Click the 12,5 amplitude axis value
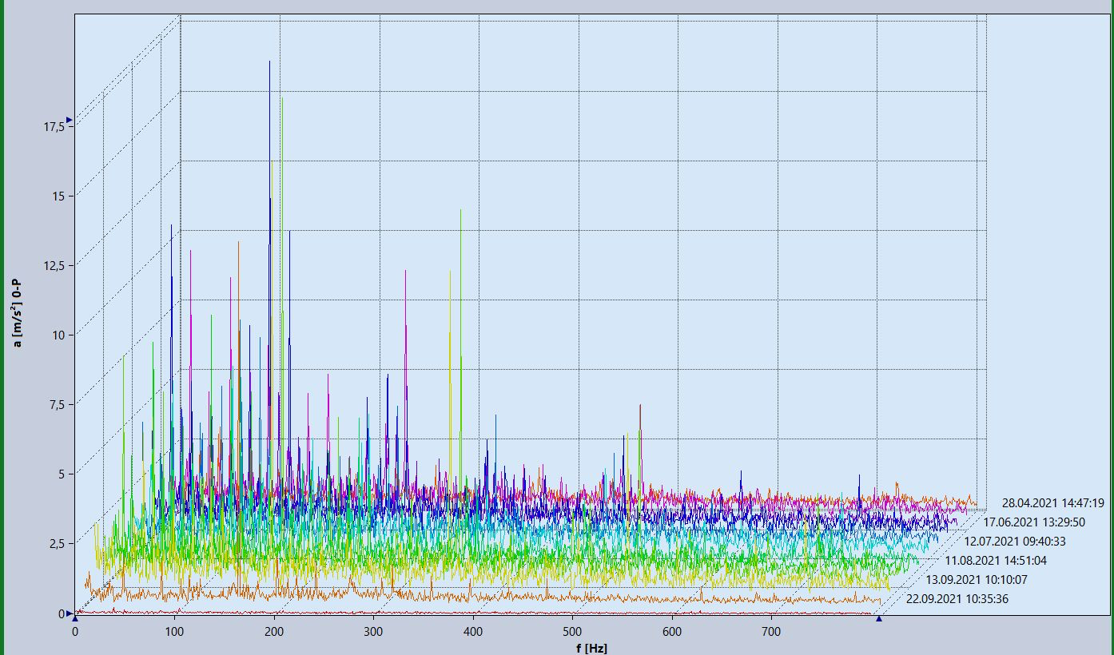This screenshot has height=655, width=1114. (54, 265)
